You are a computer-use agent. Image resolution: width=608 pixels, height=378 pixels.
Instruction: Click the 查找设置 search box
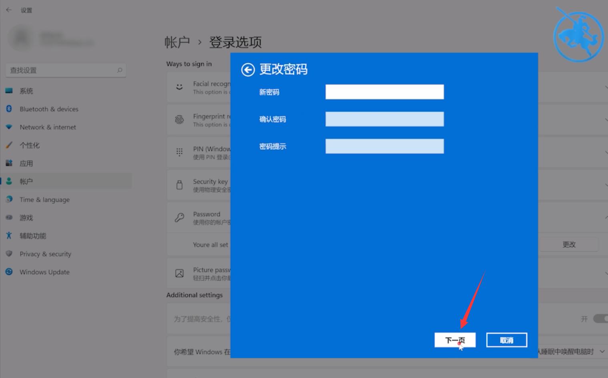(66, 70)
